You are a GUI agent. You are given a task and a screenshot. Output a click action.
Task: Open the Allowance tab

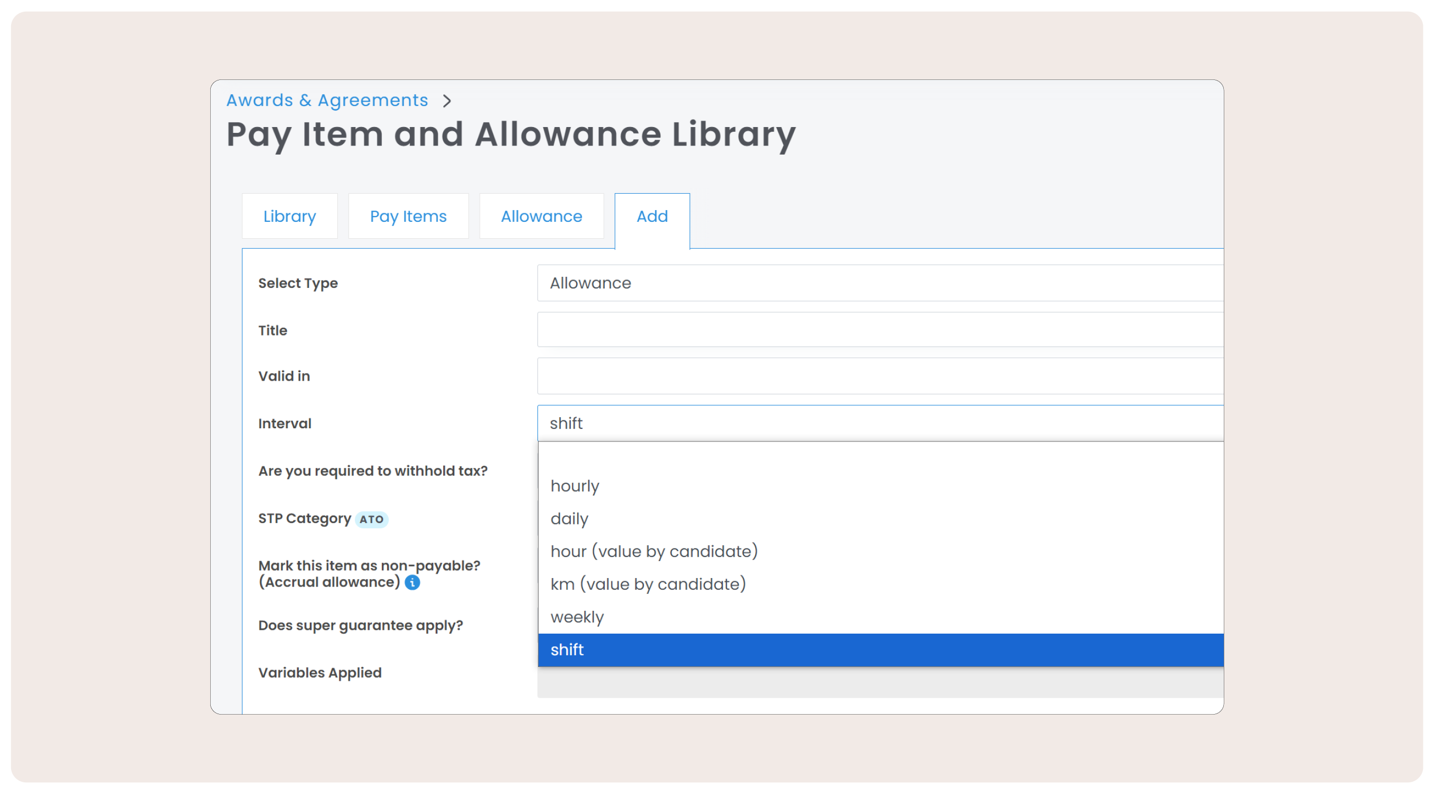pos(541,216)
